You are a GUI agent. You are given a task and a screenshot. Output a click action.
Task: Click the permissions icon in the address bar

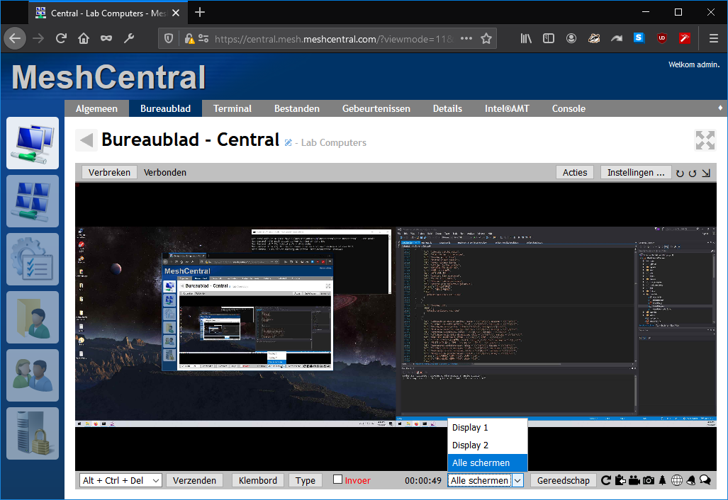[x=203, y=38]
